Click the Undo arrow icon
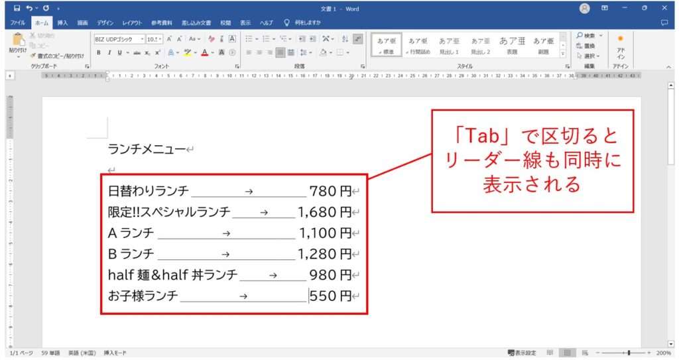 [x=29, y=8]
